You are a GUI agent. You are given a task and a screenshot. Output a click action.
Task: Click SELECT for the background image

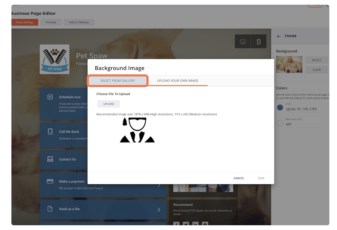click(x=317, y=60)
